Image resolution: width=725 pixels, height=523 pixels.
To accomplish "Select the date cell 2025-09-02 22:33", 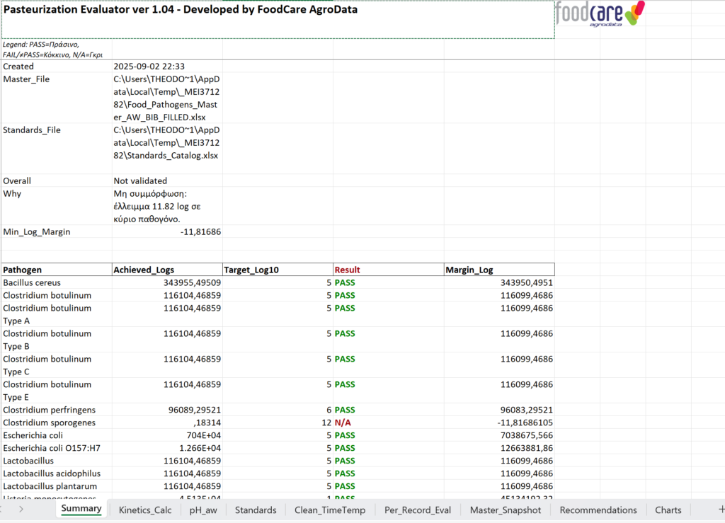I will (167, 67).
